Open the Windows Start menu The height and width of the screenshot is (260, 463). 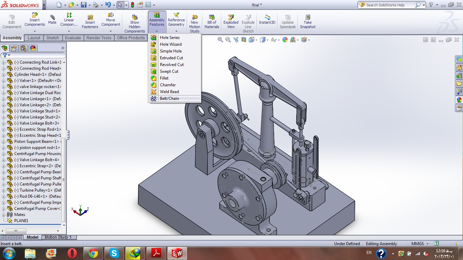8,253
